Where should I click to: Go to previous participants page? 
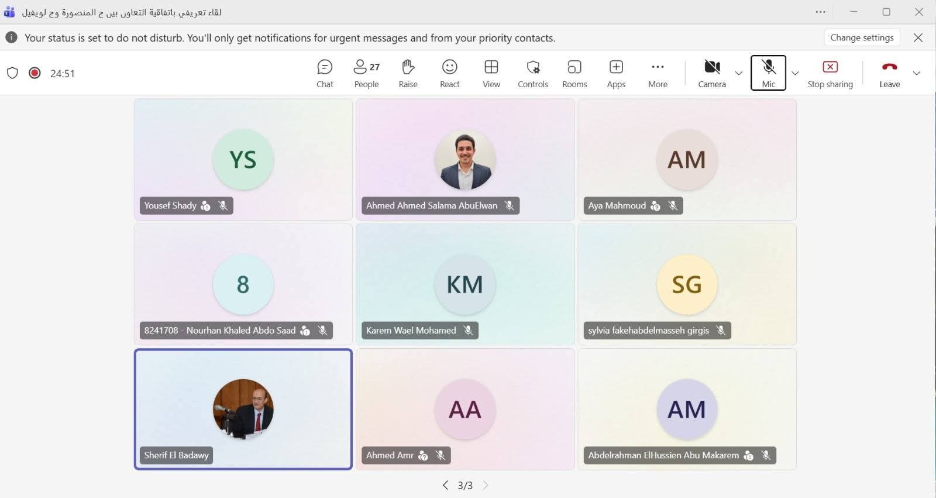(445, 485)
